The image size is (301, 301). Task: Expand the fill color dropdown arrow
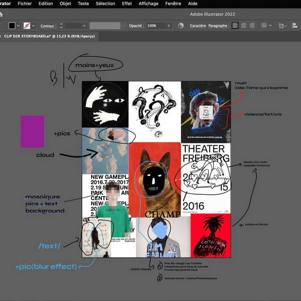pos(18,25)
